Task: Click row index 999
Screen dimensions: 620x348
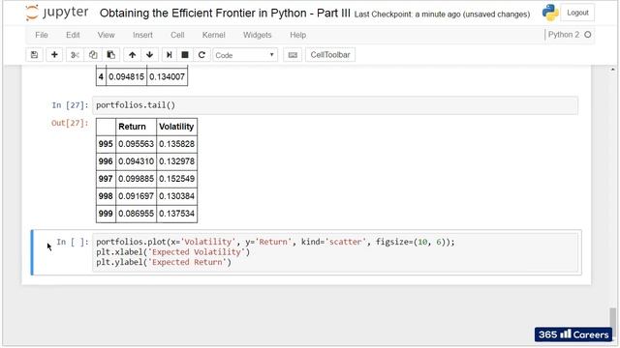Action: click(106, 214)
